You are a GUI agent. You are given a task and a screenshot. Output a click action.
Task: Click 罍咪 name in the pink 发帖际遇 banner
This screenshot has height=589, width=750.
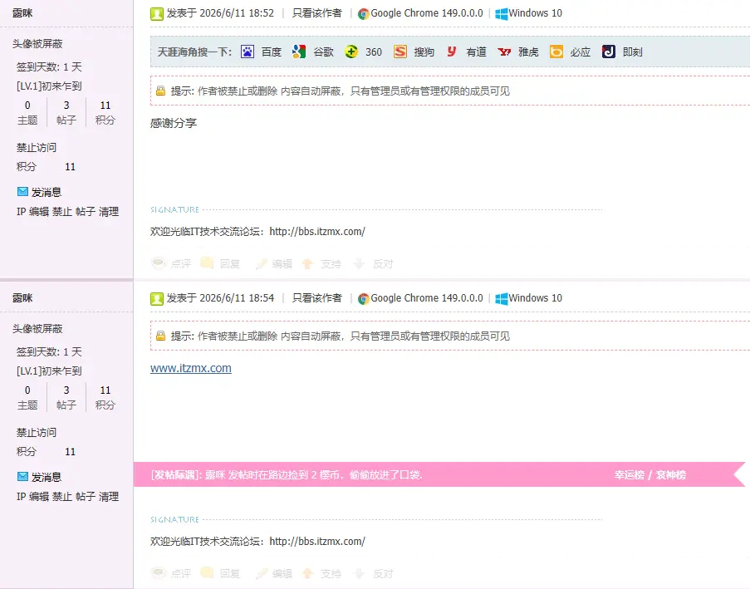[x=215, y=474]
